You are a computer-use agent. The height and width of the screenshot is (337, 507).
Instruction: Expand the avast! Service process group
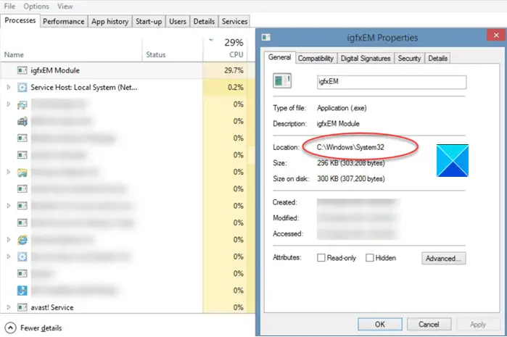(9, 307)
